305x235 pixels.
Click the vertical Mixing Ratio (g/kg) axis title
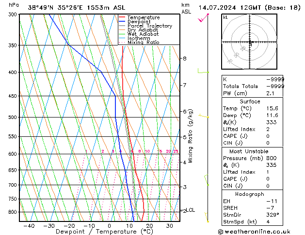[x=190, y=136]
